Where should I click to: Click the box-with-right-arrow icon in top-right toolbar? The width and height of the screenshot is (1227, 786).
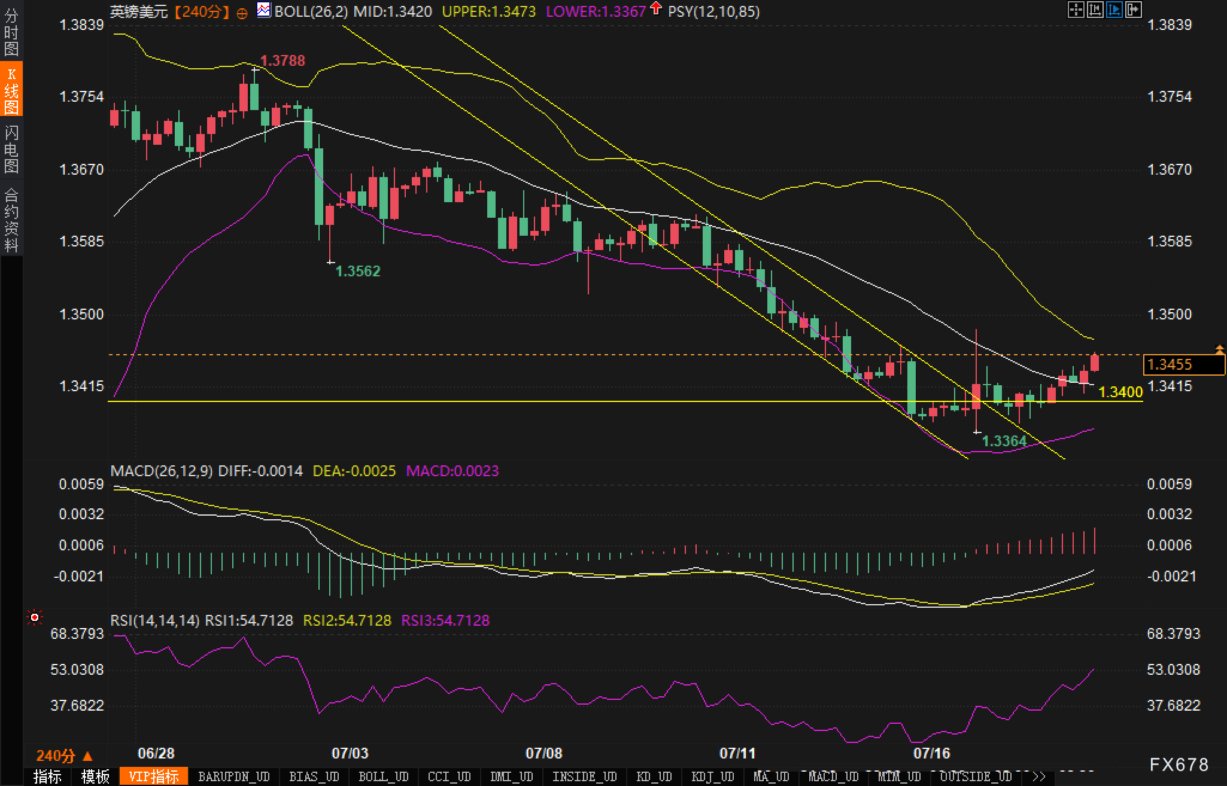tap(1133, 10)
